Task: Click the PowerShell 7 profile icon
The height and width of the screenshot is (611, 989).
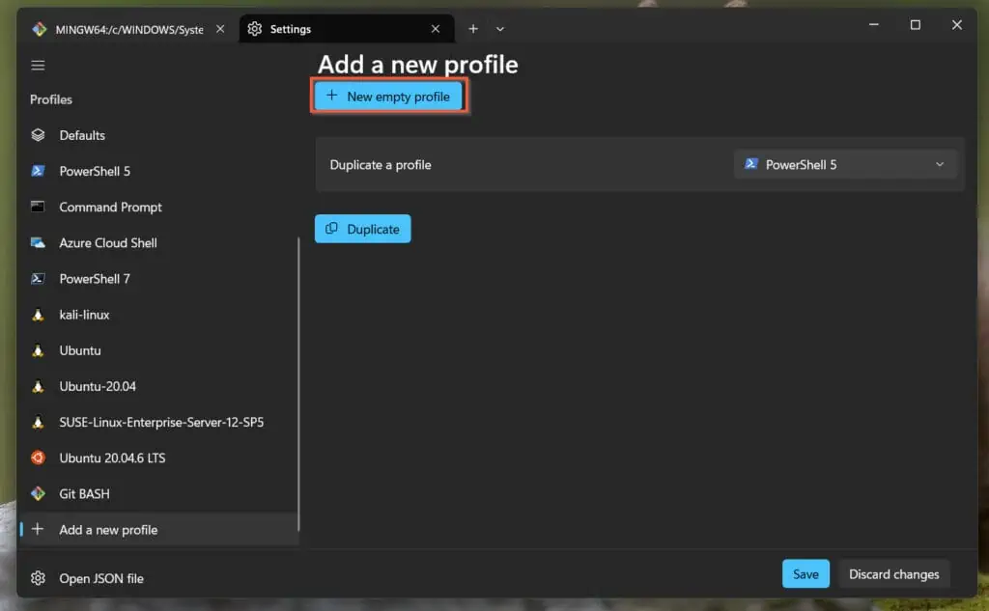Action: tap(38, 278)
